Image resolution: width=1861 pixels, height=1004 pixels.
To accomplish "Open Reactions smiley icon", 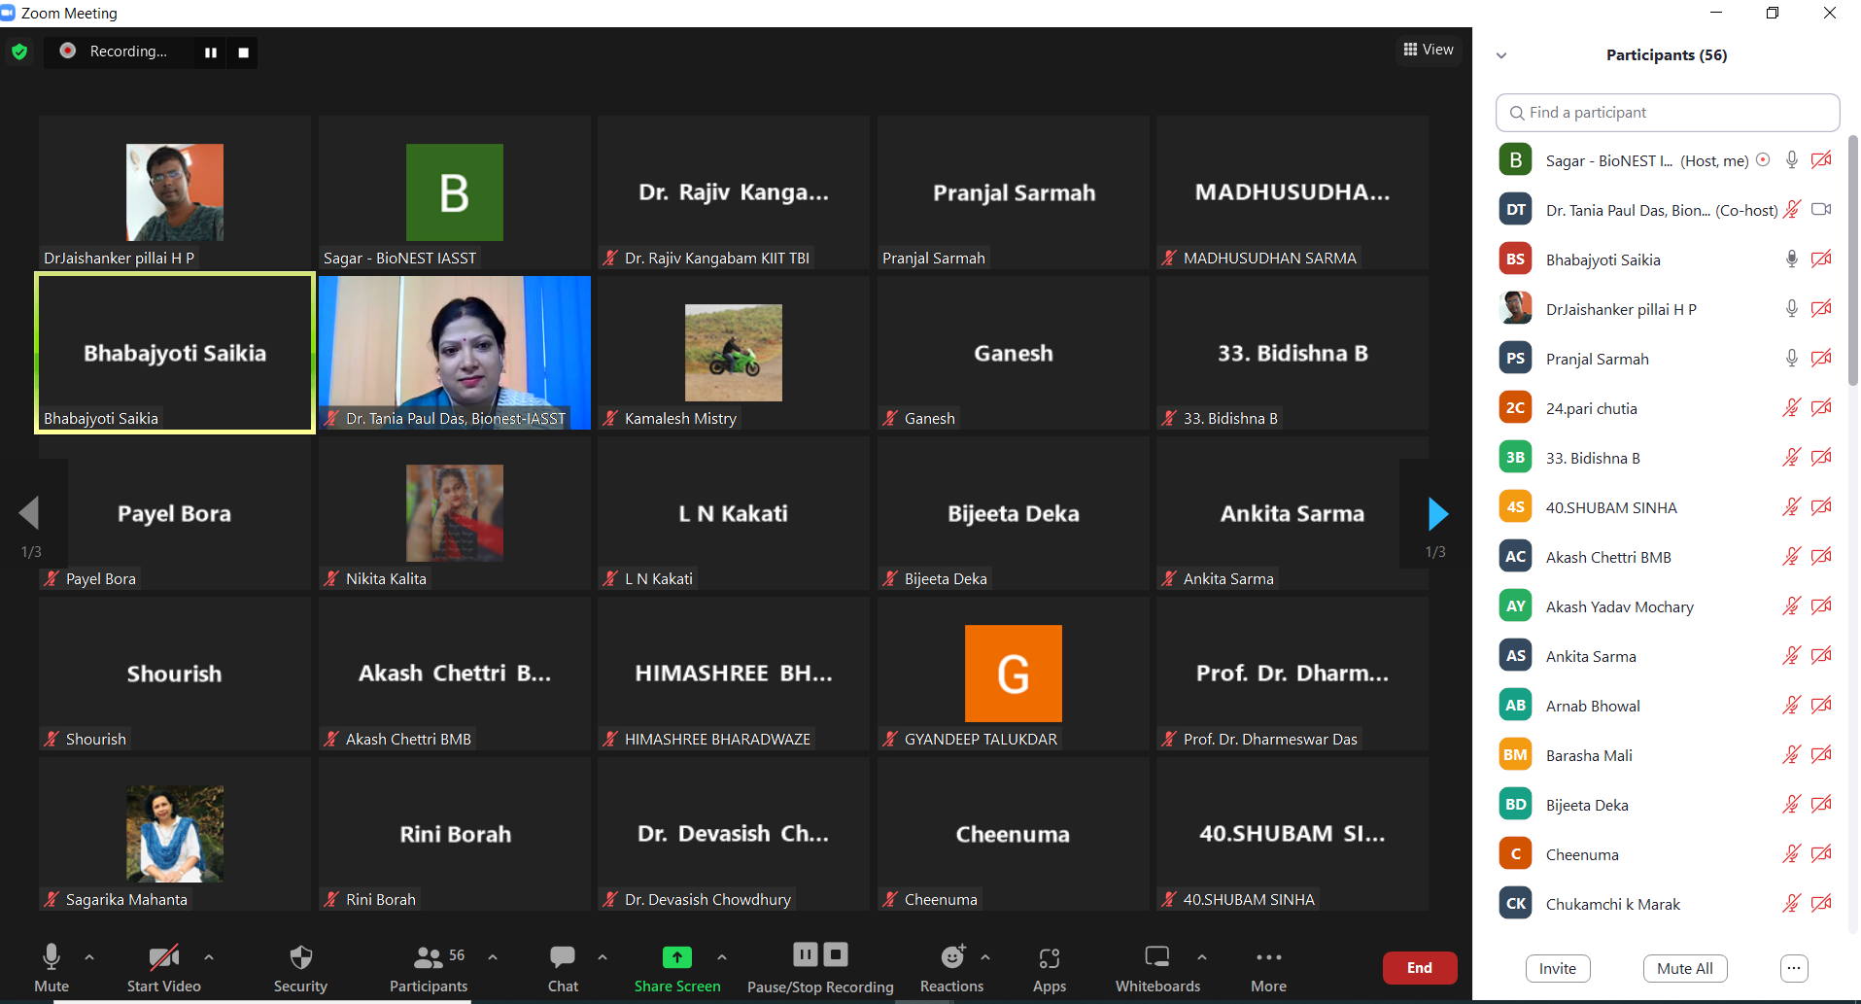I will [x=951, y=958].
